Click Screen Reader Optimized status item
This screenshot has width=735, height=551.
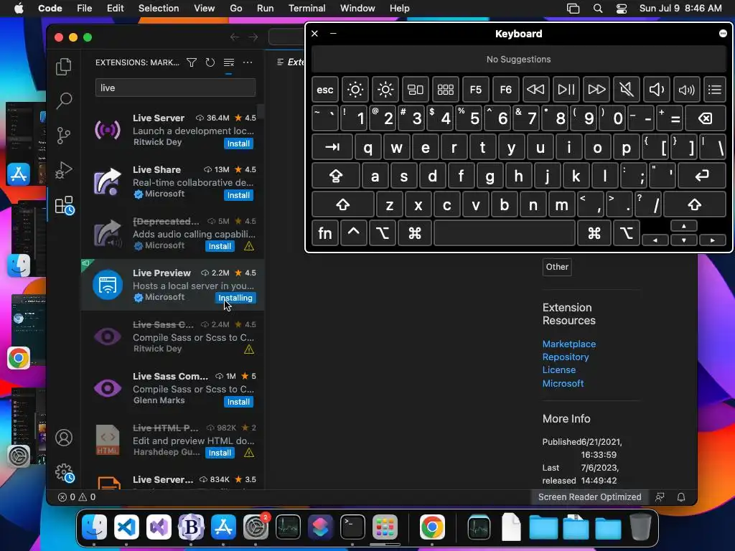point(589,497)
